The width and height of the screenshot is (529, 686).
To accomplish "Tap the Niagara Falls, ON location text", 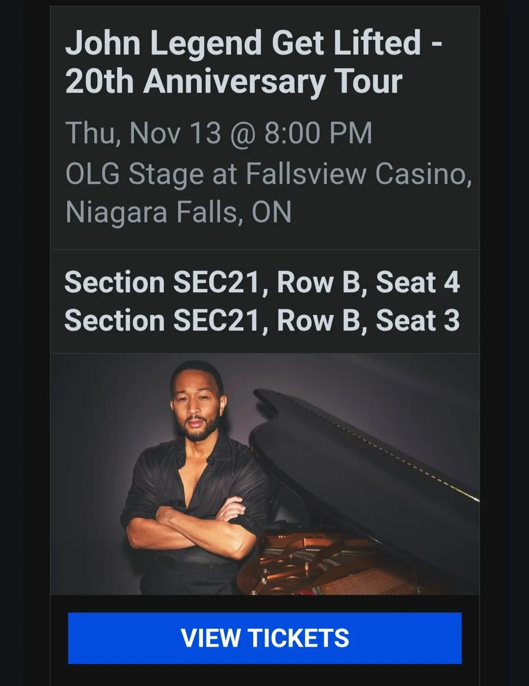I will [x=179, y=212].
